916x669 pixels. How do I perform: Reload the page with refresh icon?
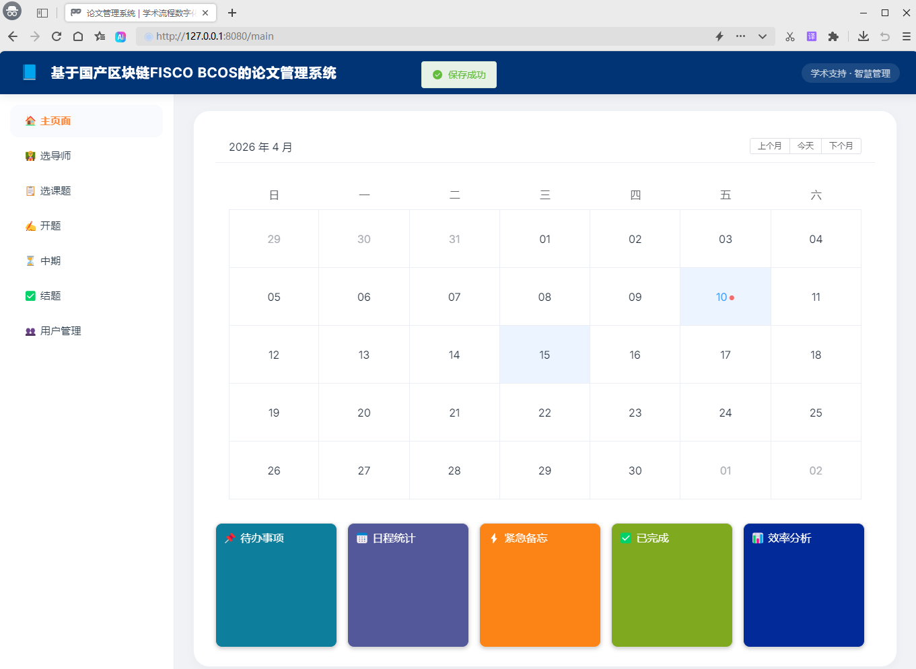(57, 36)
